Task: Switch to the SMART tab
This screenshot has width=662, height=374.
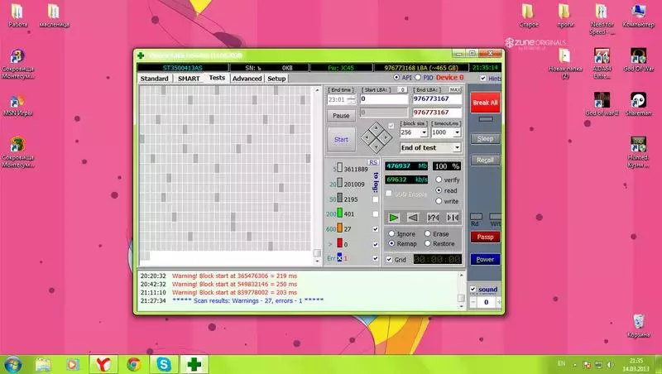Action: click(x=189, y=79)
